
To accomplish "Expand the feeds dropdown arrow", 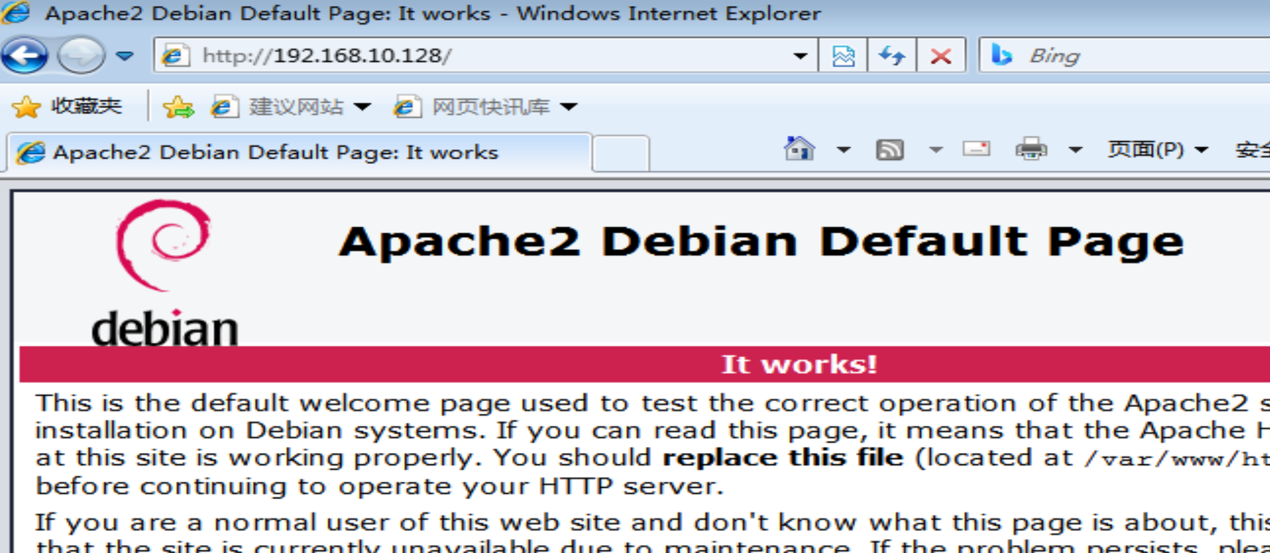I will tap(936, 150).
